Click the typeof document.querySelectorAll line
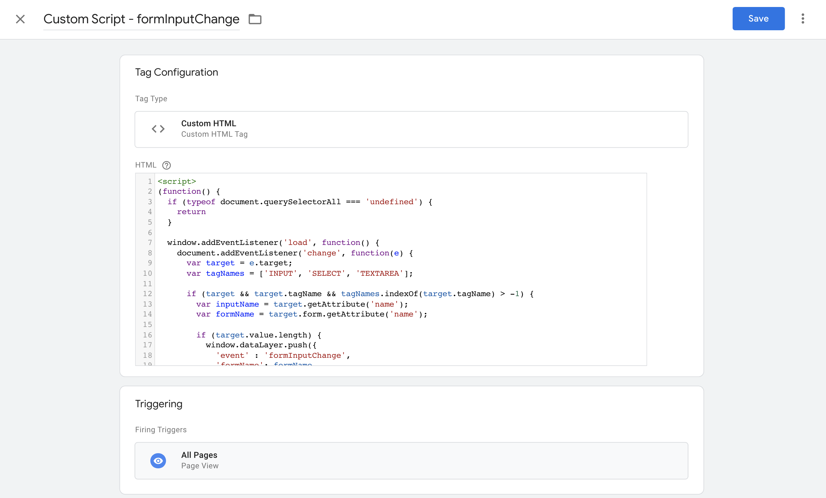This screenshot has width=826, height=498. pos(300,202)
